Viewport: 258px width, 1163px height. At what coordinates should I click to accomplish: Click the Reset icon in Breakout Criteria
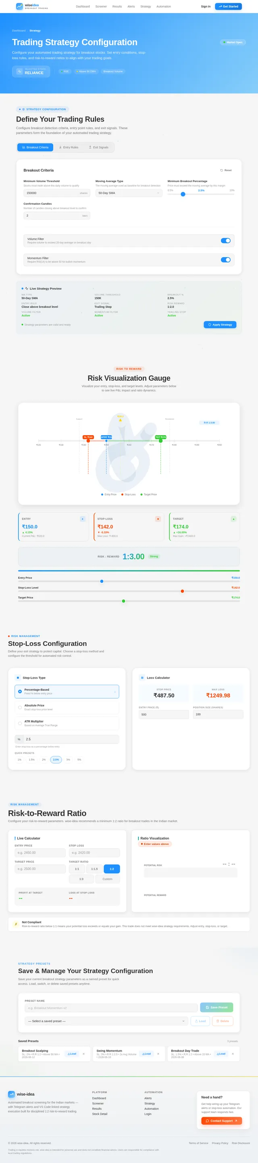point(221,170)
